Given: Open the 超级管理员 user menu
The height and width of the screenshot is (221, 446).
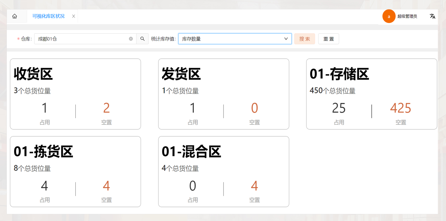Looking at the screenshot, I should tap(407, 16).
